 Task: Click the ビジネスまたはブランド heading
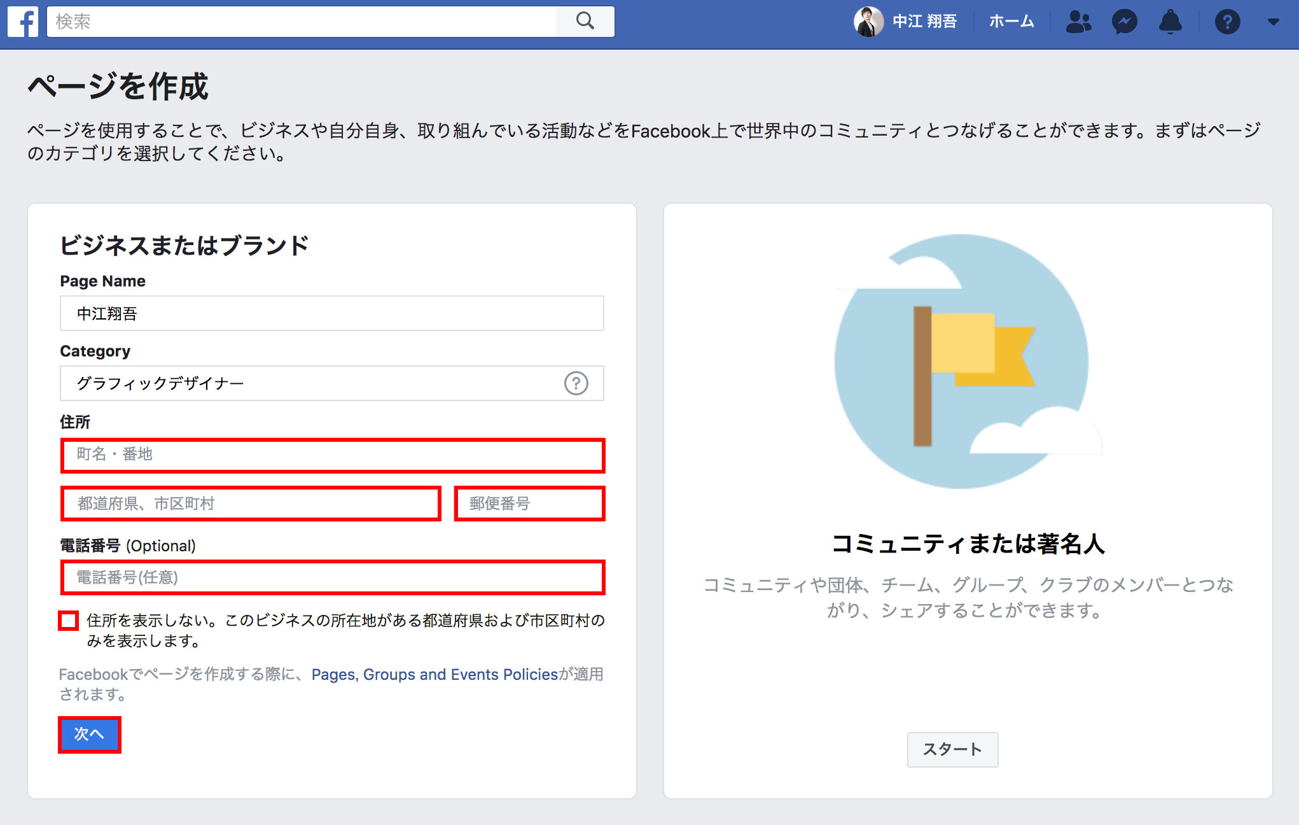(x=184, y=246)
